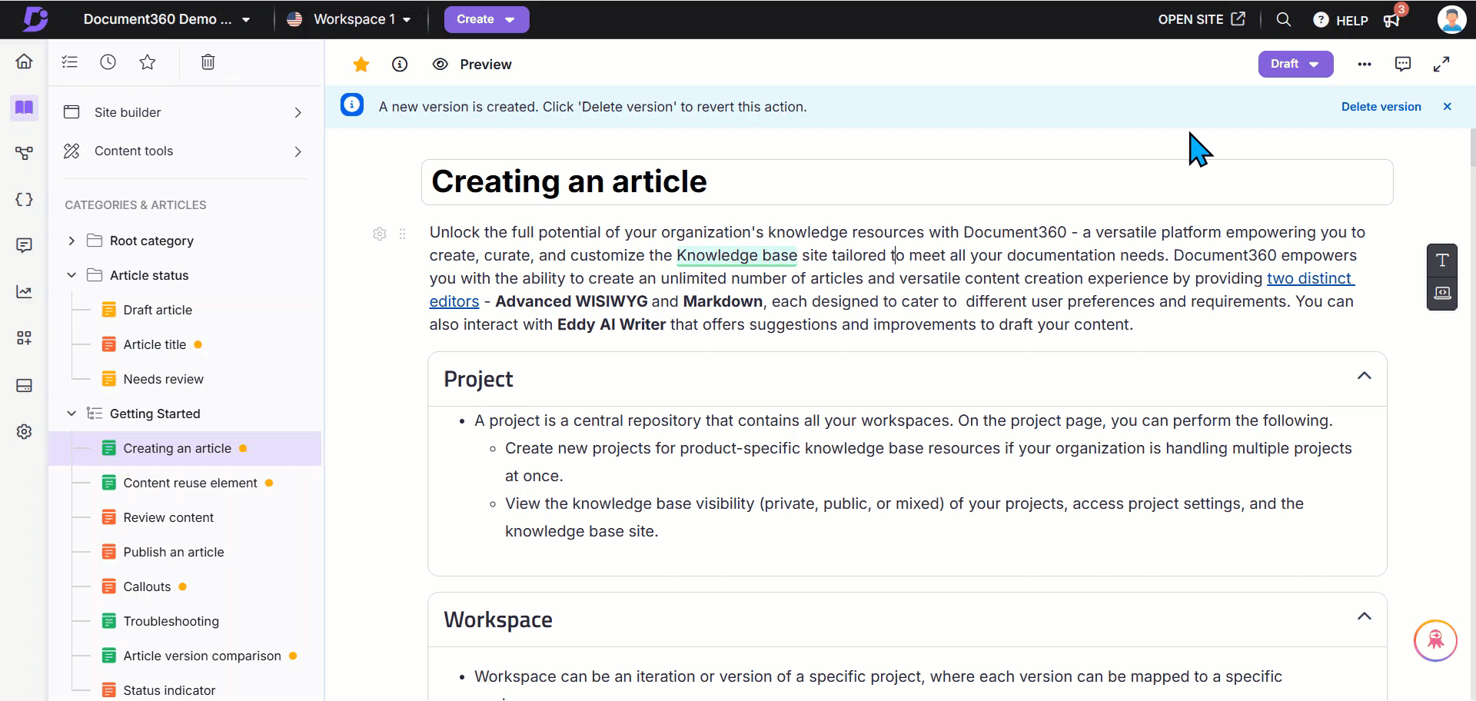Click the insert media tool icon
The height and width of the screenshot is (701, 1476).
pos(1442,293)
